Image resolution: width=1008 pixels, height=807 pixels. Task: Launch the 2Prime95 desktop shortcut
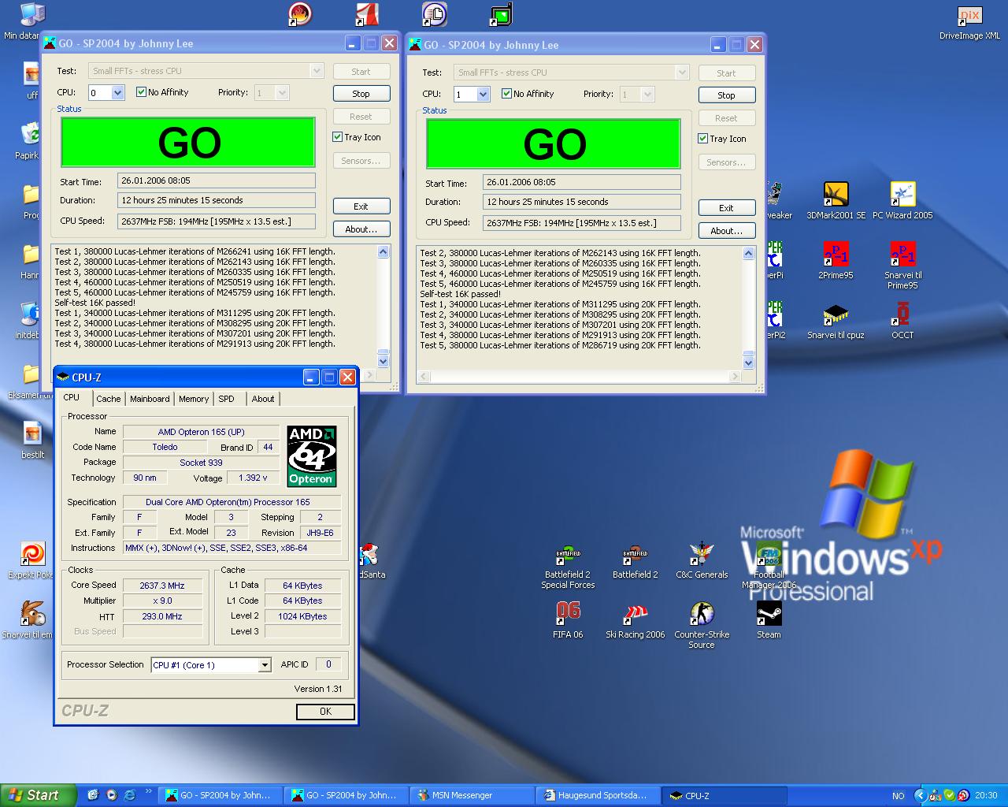[836, 261]
